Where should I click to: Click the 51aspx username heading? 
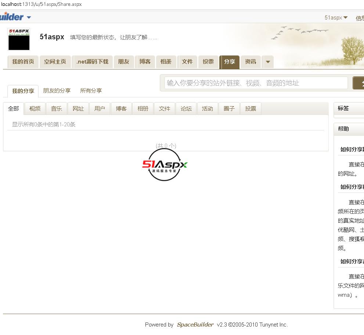(52, 37)
